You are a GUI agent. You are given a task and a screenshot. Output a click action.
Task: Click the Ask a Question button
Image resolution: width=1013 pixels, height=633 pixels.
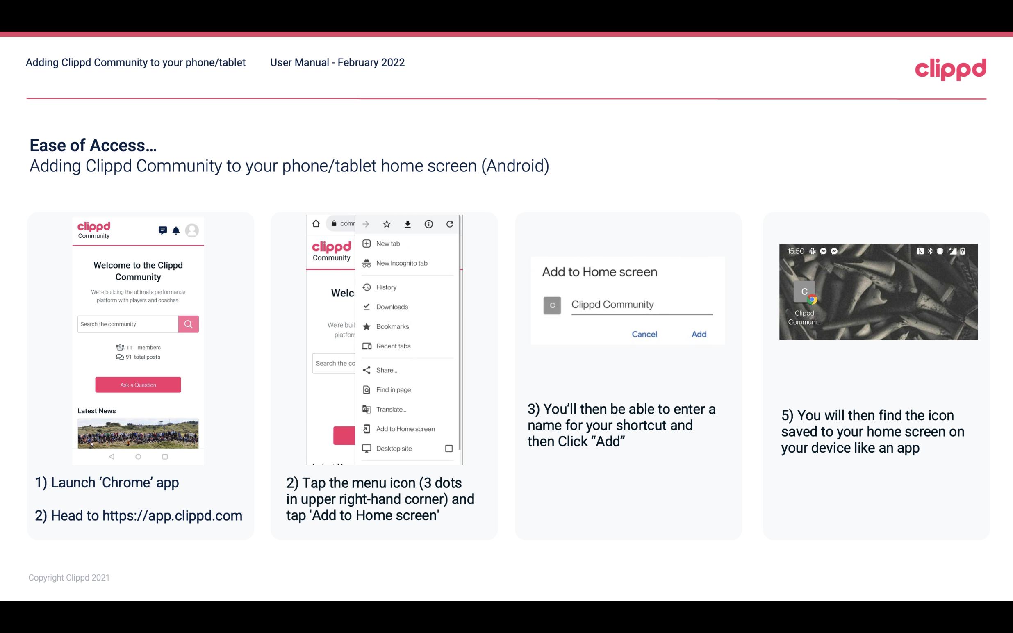[x=138, y=384]
